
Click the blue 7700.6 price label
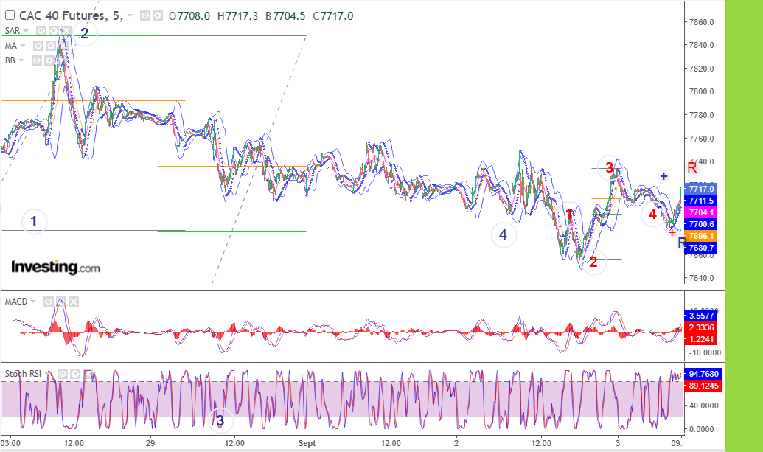(701, 224)
